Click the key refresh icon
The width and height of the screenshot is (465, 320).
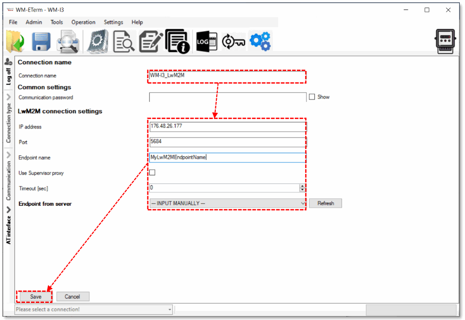click(233, 41)
